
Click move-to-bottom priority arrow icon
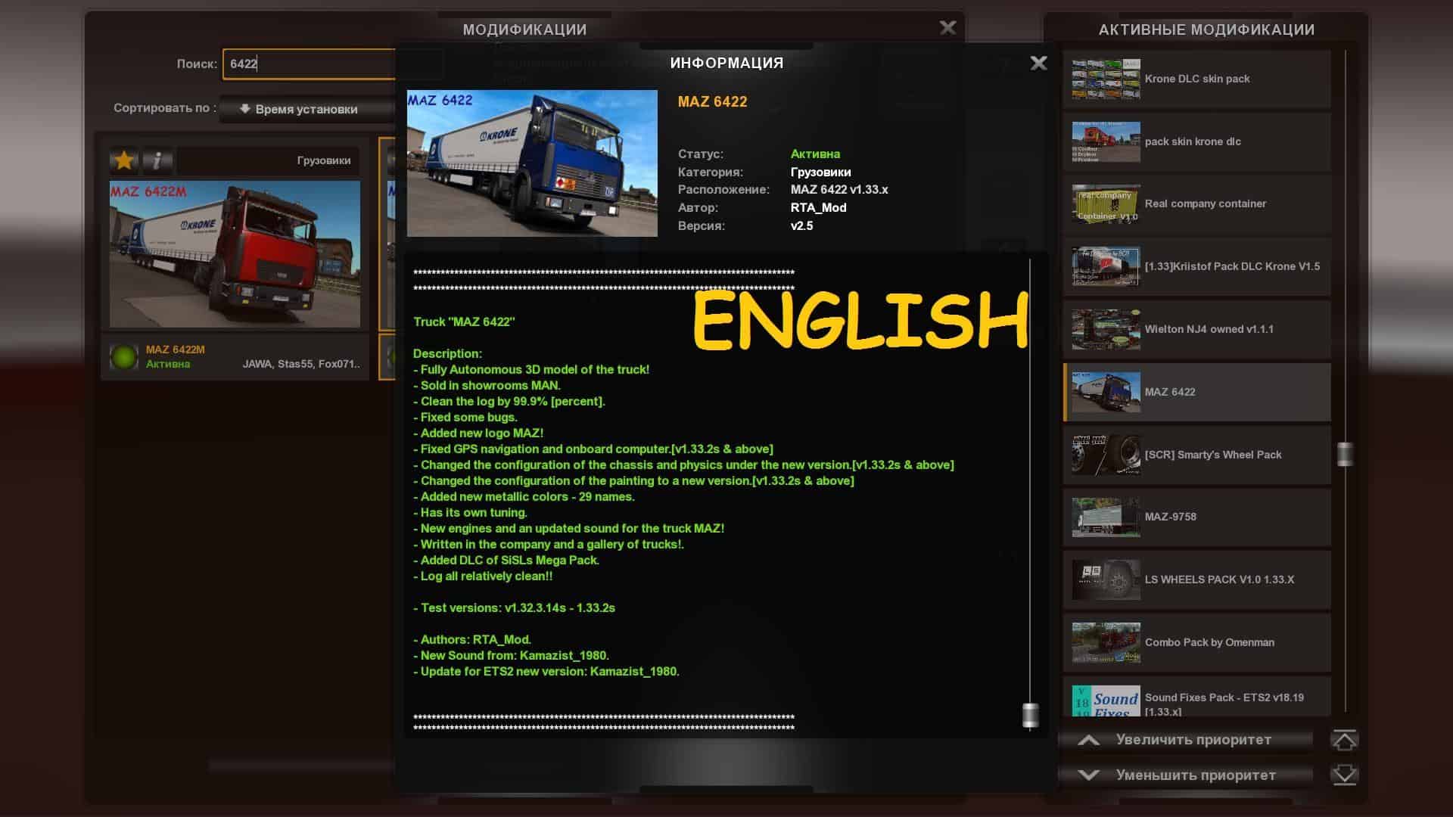(x=1344, y=775)
